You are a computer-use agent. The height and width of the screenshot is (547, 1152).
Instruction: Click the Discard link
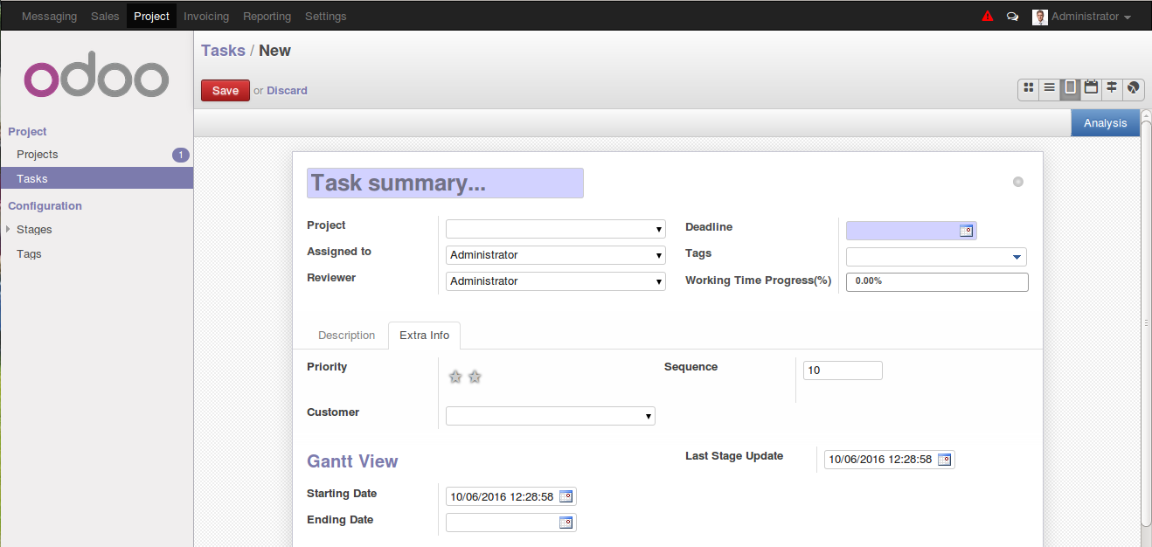pos(287,91)
